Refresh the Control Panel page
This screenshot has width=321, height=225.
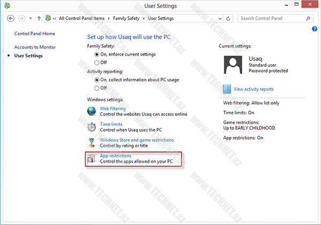point(229,18)
